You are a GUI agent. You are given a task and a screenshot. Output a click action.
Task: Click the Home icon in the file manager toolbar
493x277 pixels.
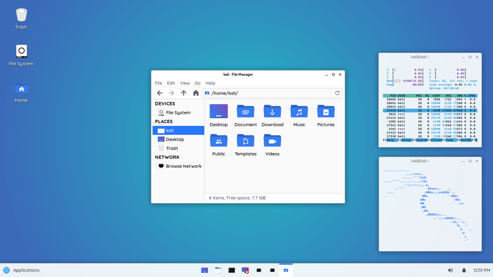[x=196, y=93]
